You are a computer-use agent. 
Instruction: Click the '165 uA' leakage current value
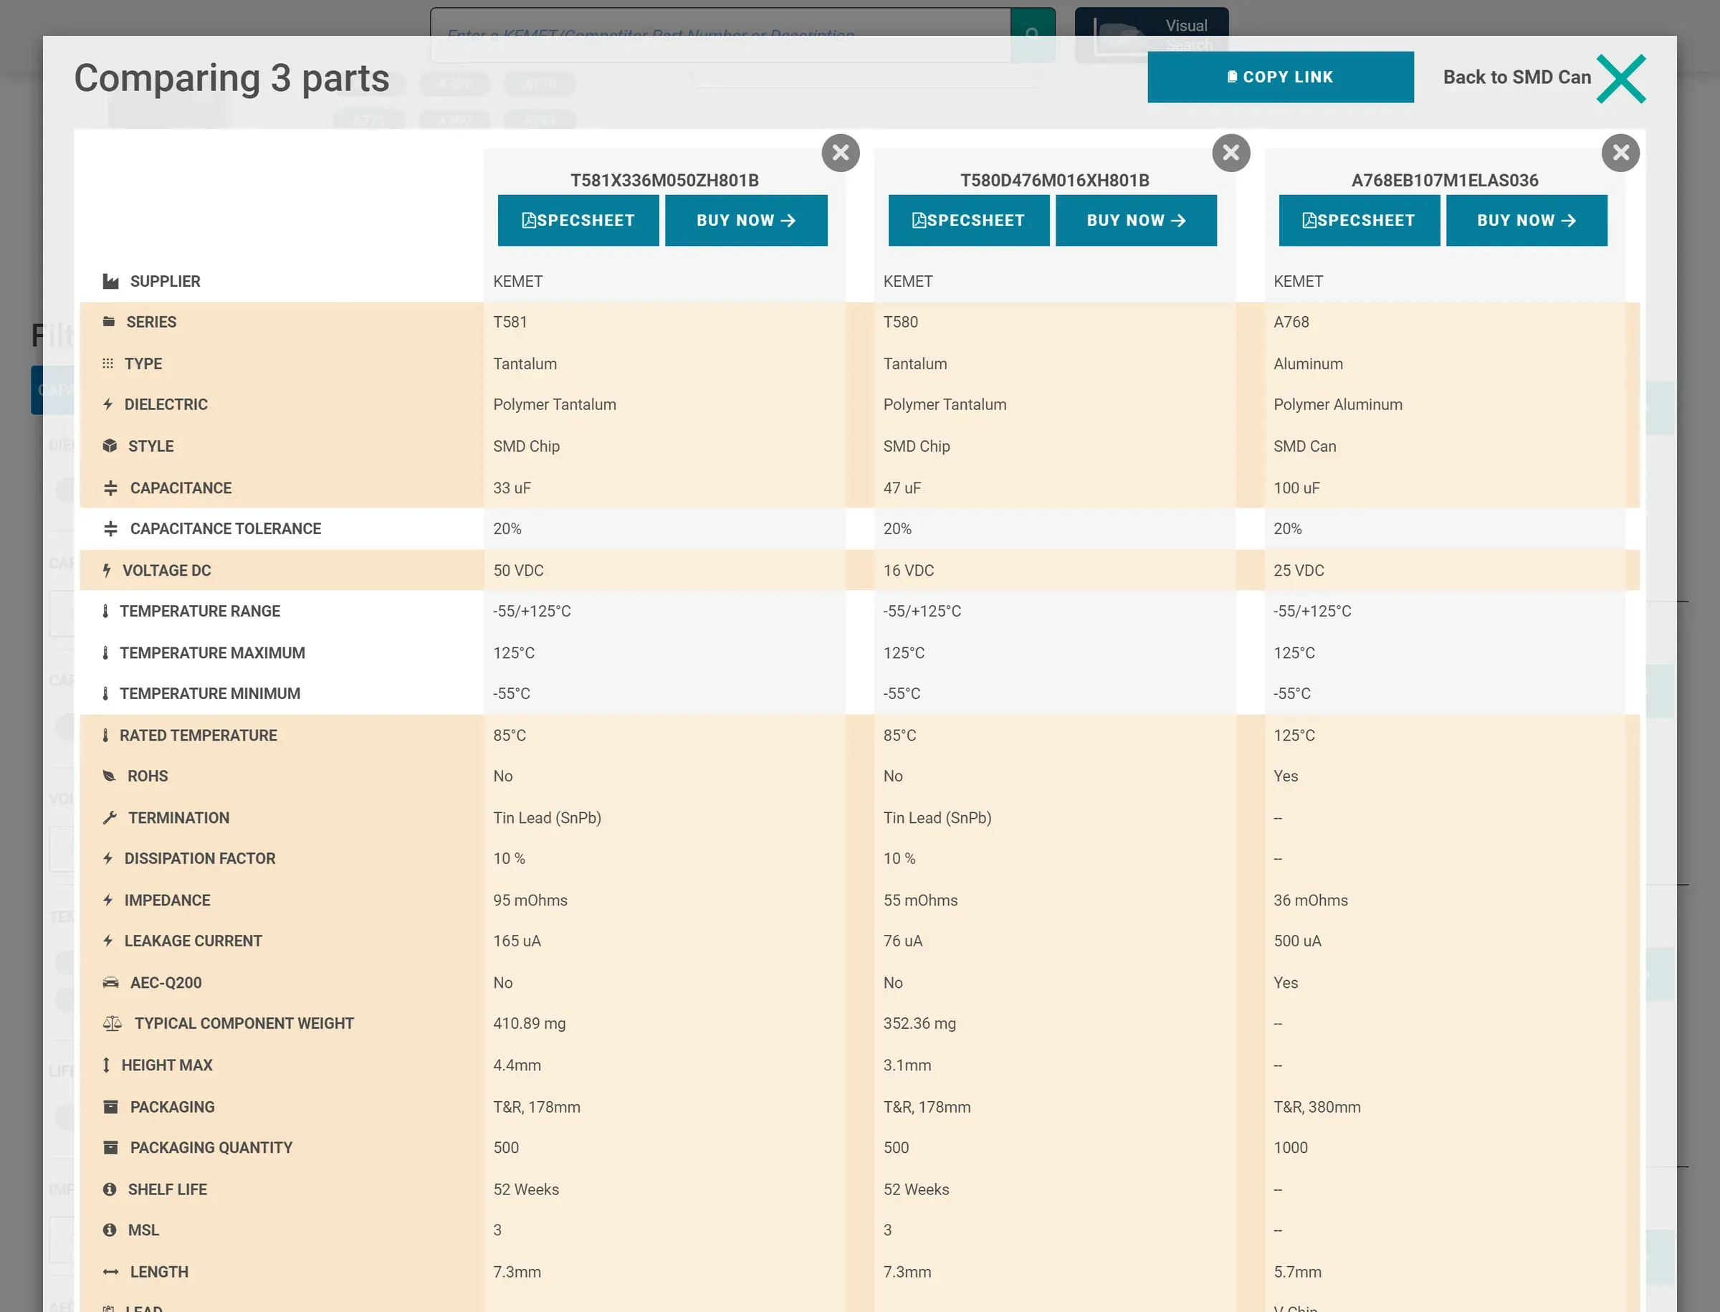[x=517, y=941]
